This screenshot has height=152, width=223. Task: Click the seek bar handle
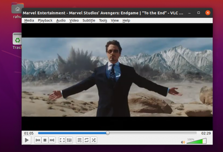[x=108, y=133]
